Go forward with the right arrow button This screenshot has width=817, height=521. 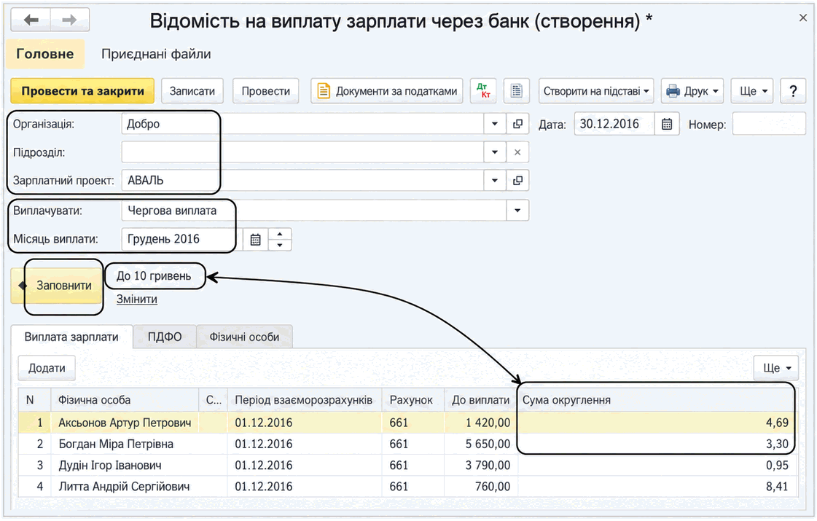tap(70, 20)
